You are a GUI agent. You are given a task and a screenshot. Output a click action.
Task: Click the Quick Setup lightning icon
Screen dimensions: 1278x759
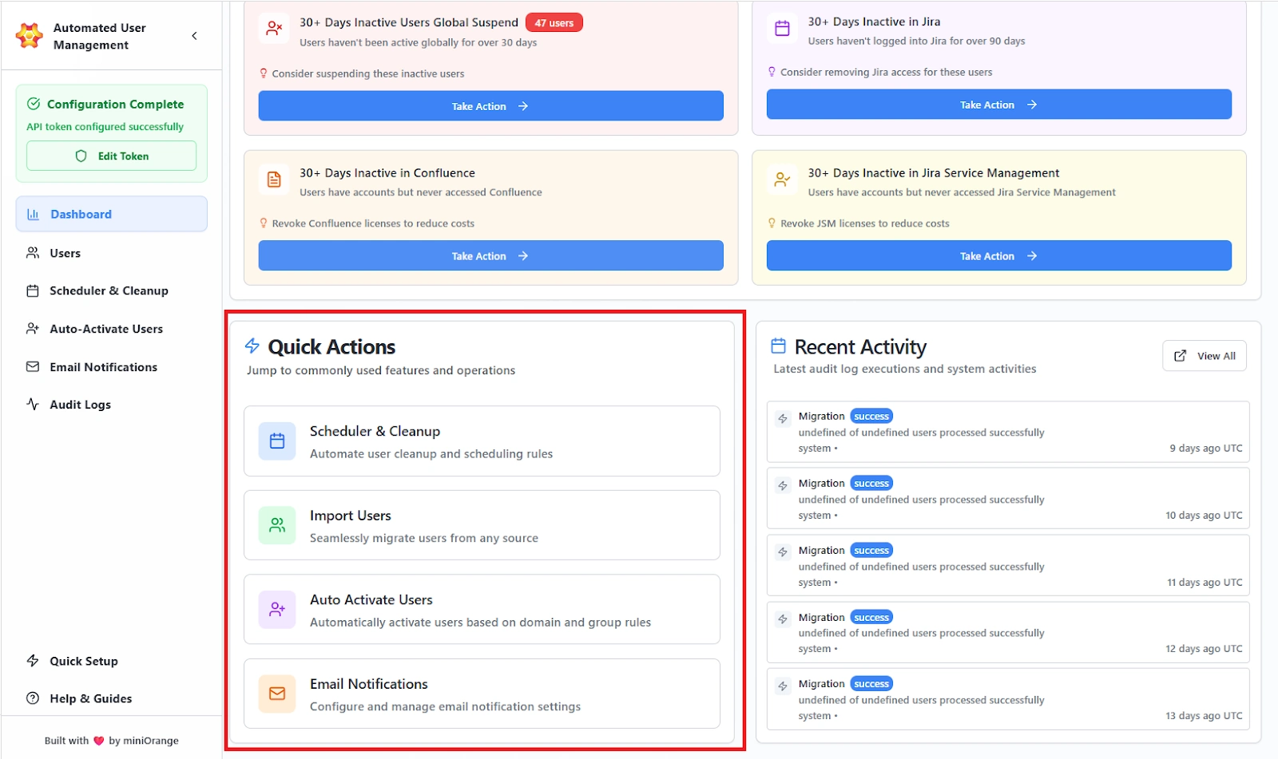(x=32, y=661)
